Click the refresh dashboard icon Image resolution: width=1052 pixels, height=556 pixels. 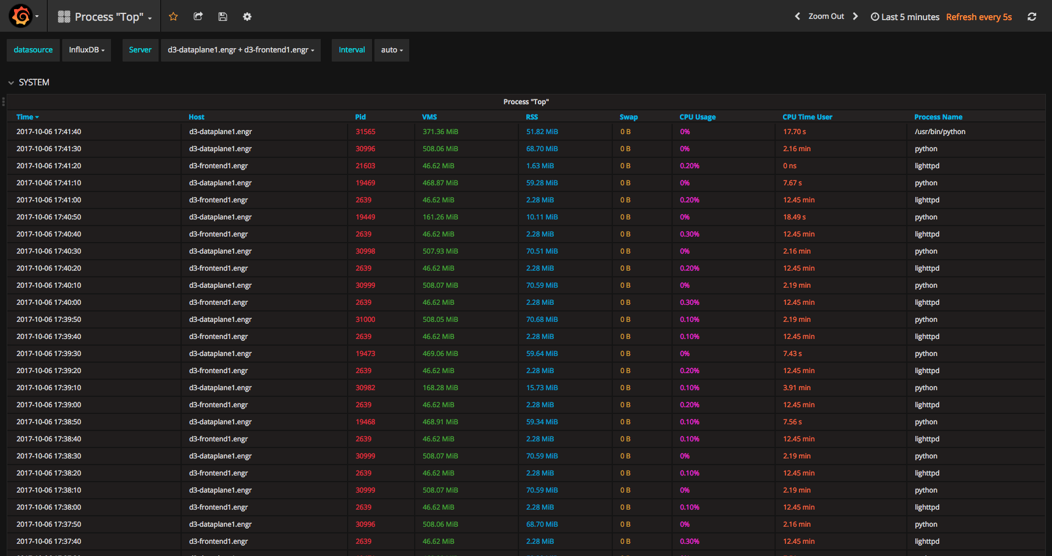(x=1032, y=16)
